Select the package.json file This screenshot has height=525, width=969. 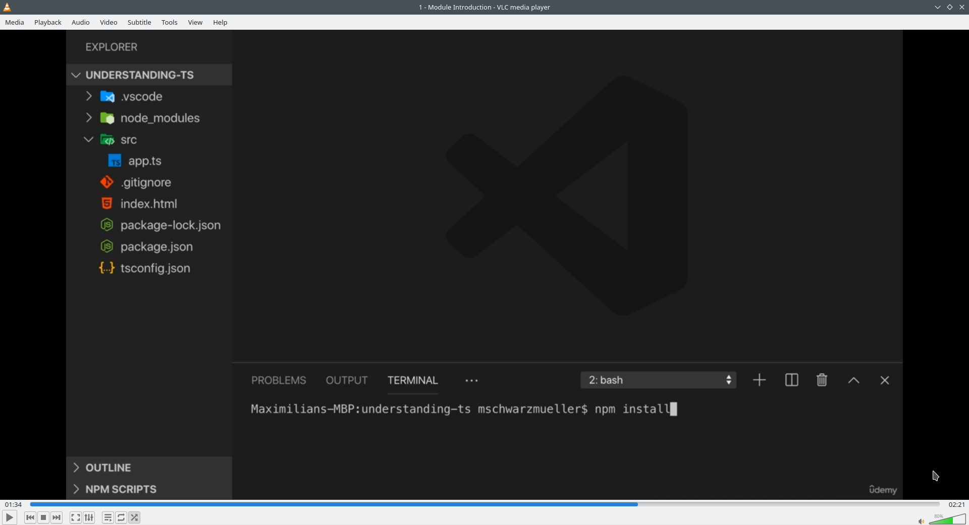coord(156,247)
